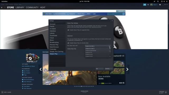Image resolution: width=169 pixels, height=95 pixels.
Task: Click the Tags icon in sidebar
Action: [x=23, y=75]
